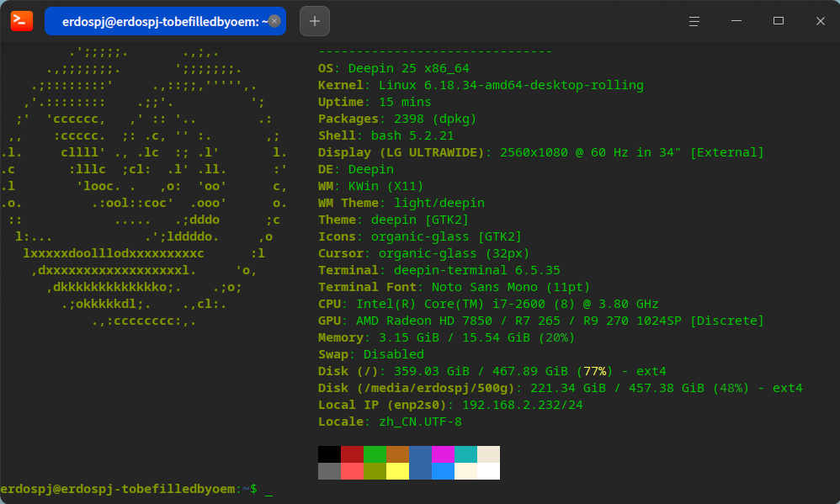
Task: Click the dark red color block
Action: click(352, 454)
